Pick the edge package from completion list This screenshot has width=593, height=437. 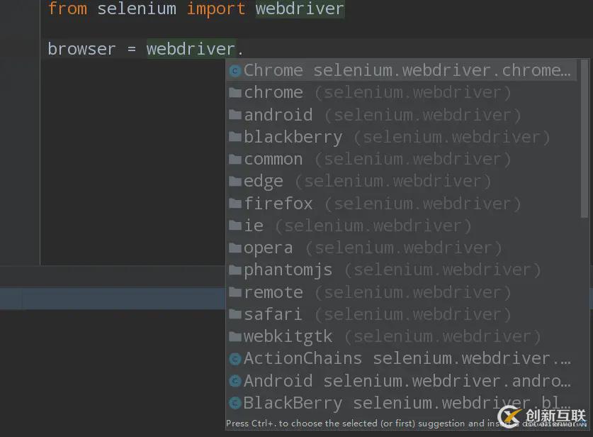402,181
